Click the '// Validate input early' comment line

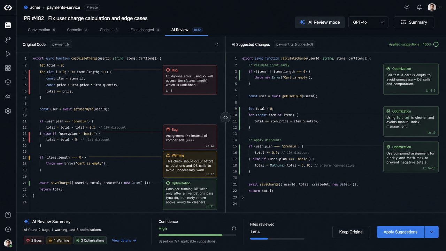point(269,65)
